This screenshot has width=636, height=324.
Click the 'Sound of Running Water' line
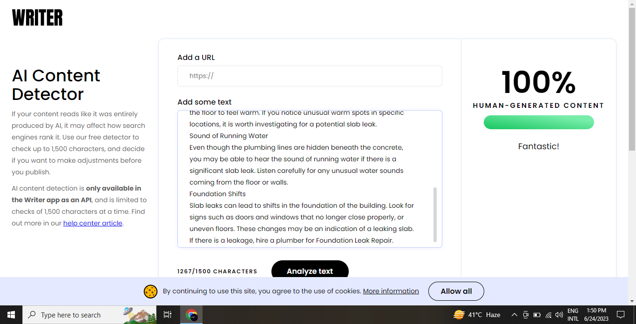(x=229, y=136)
